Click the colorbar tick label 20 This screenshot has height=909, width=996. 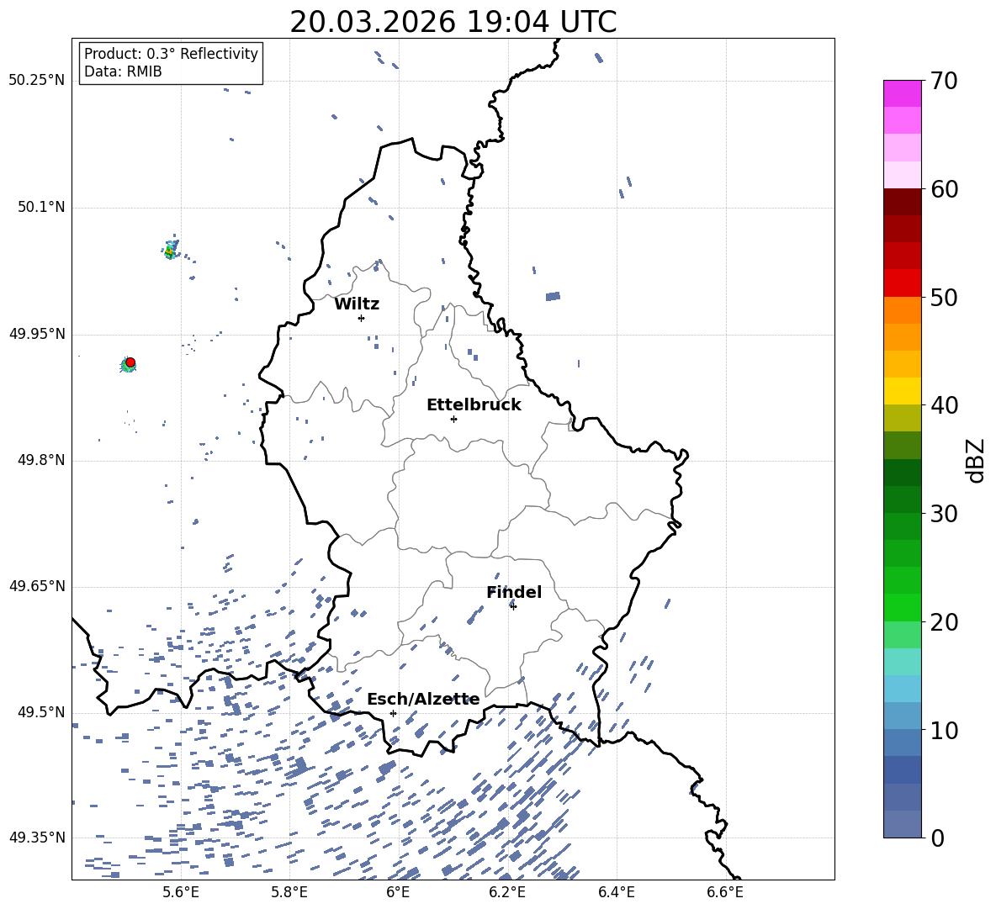pos(944,622)
